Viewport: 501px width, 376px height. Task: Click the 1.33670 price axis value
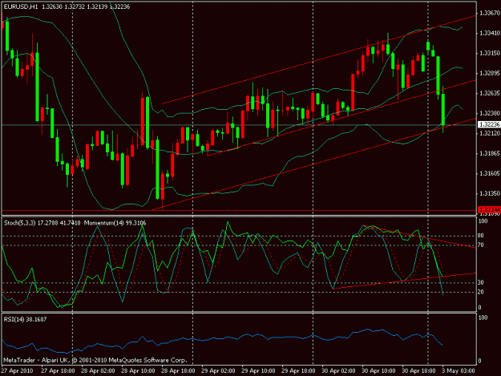click(x=490, y=13)
